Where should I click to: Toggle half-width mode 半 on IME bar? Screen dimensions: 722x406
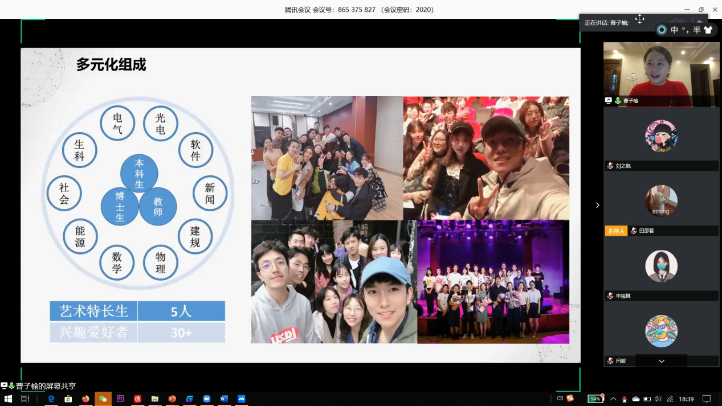tap(696, 30)
